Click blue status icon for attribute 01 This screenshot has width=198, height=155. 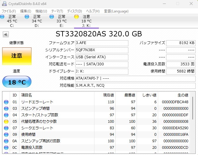tap(6, 102)
